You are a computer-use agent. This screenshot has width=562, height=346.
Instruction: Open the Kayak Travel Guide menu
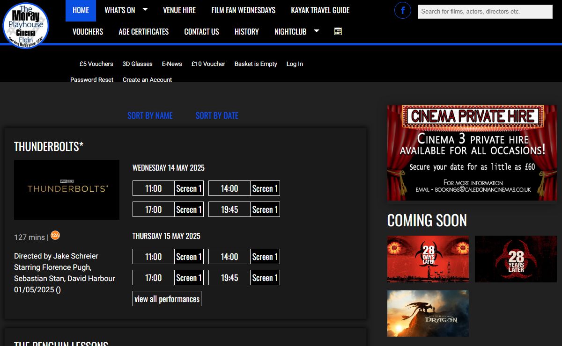[x=320, y=10]
